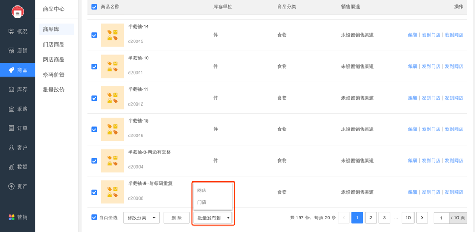Open the 数据 data sidebar icon
475x232 pixels.
click(12, 167)
